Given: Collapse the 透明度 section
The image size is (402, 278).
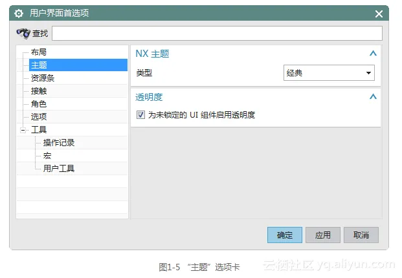Looking at the screenshot, I should pyautogui.click(x=373, y=97).
